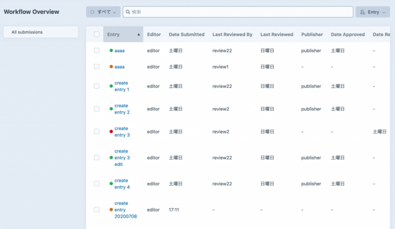Open the すべて status filter dropdown
The image size is (395, 229).
pos(103,12)
